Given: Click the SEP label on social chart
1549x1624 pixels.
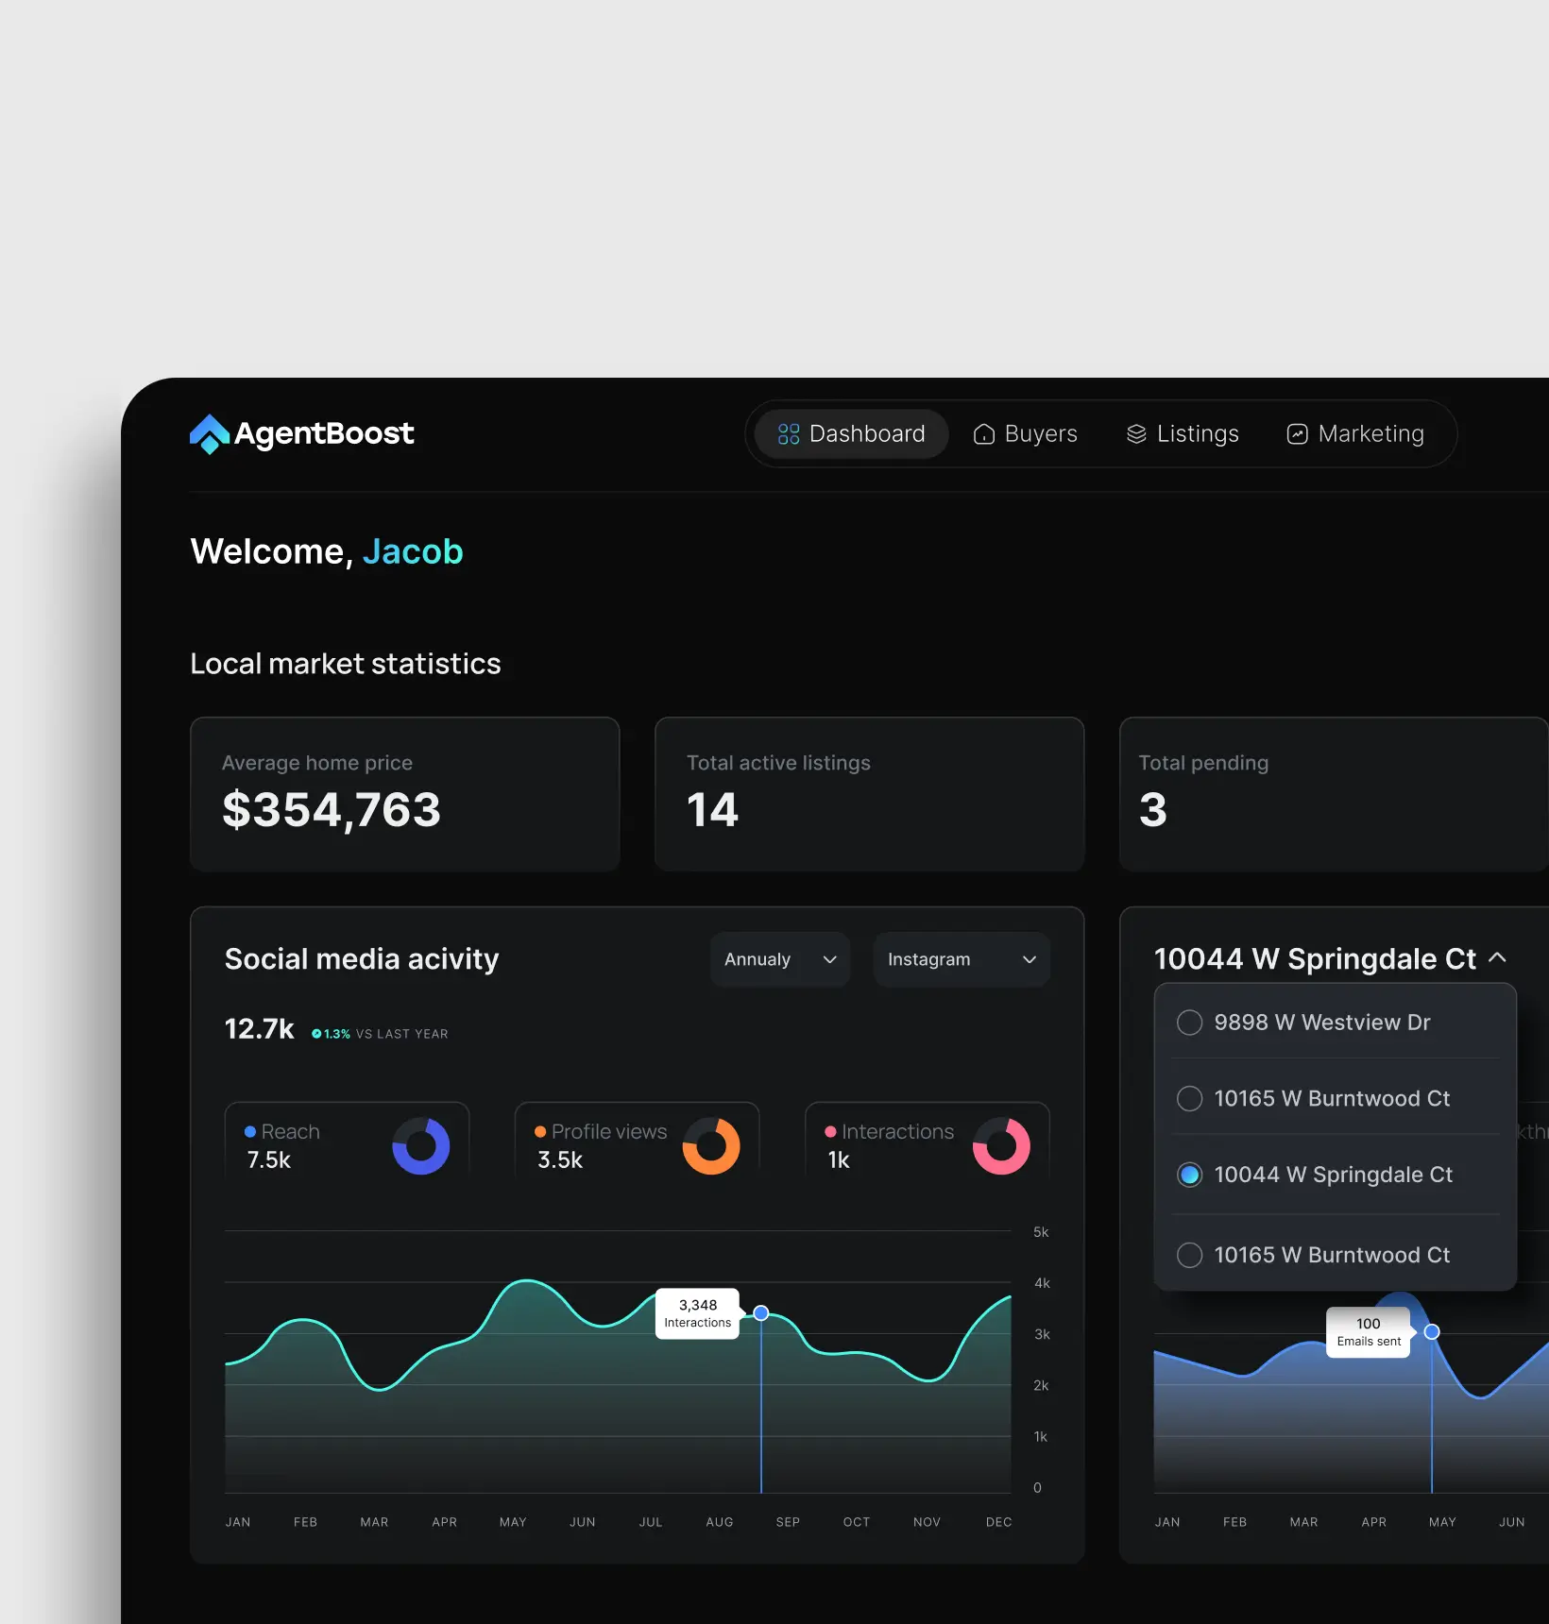Looking at the screenshot, I should 788,1522.
